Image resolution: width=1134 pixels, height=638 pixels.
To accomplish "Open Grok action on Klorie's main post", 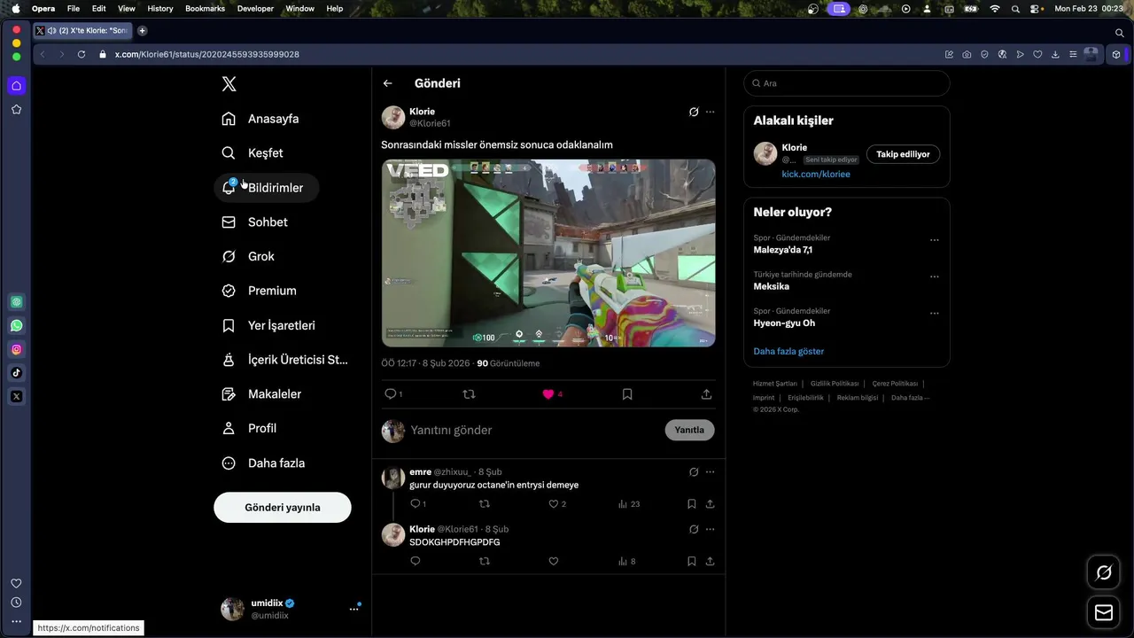I will [x=694, y=112].
